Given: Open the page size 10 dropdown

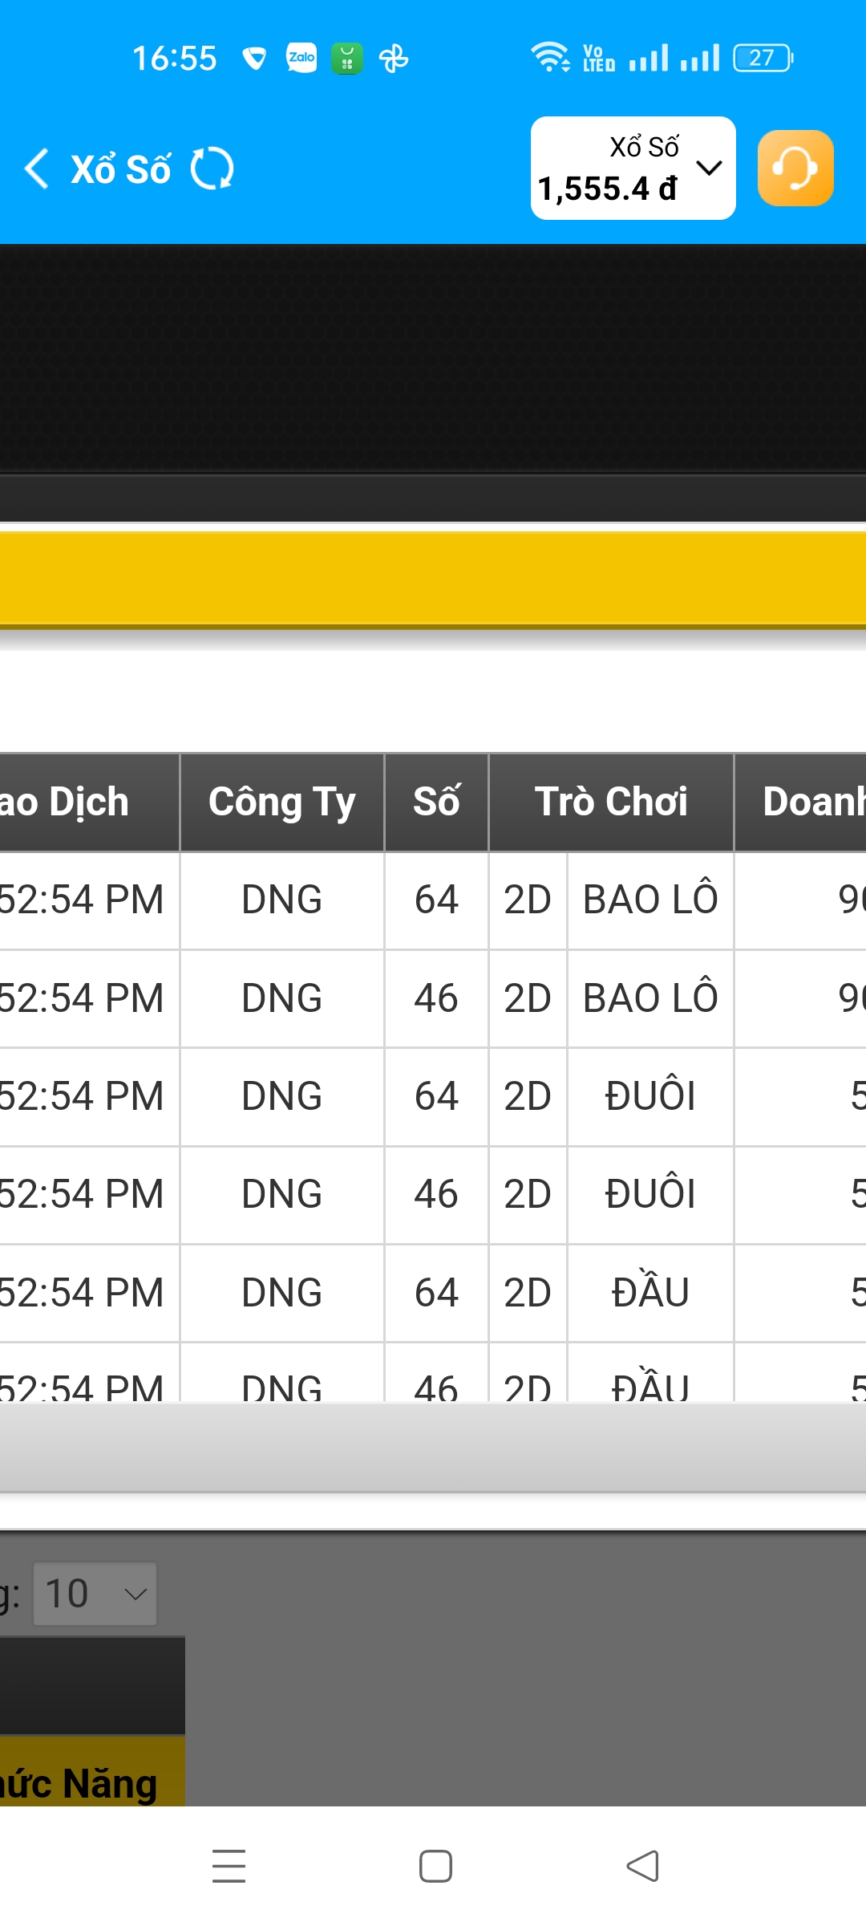Looking at the screenshot, I should click(95, 1594).
